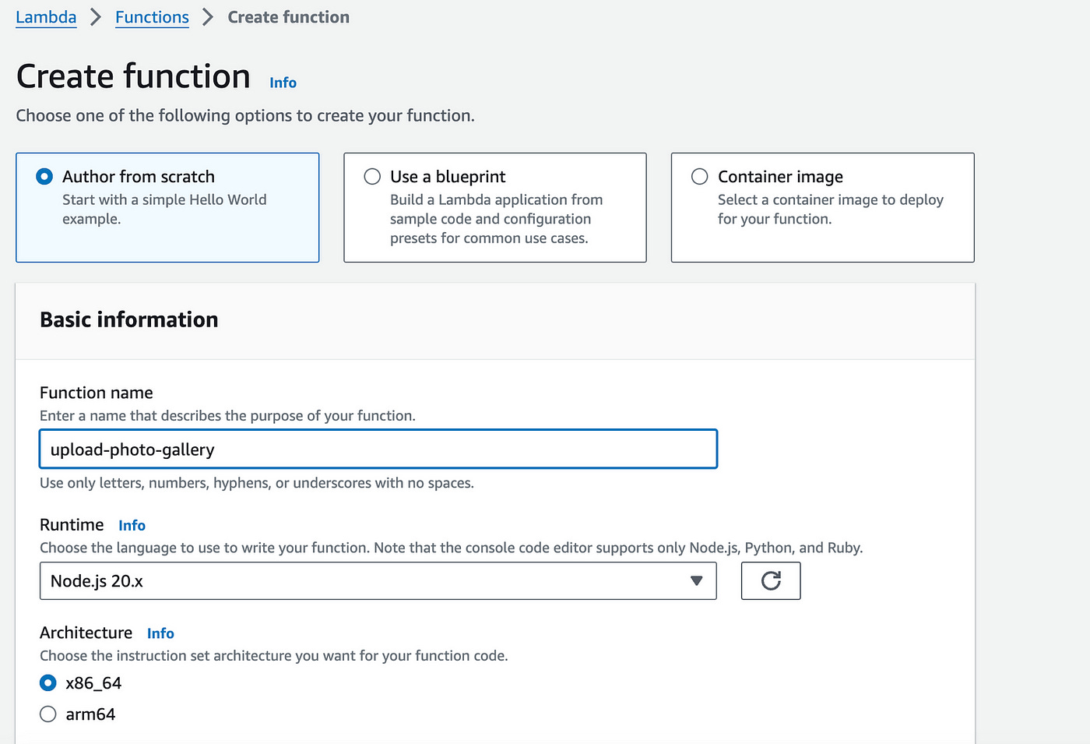This screenshot has height=744, width=1090.
Task: Go to Lambda breadcrumb link
Action: tap(46, 17)
